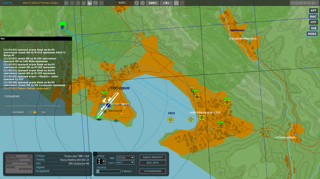Image resolution: width=320 pixels, height=179 pixels.
Task: Zoom in with the plus icon
Action: click(137, 3)
